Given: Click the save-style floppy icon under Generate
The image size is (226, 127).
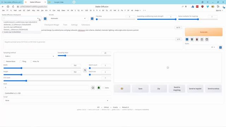Looking at the screenshot, I should point(207,39).
